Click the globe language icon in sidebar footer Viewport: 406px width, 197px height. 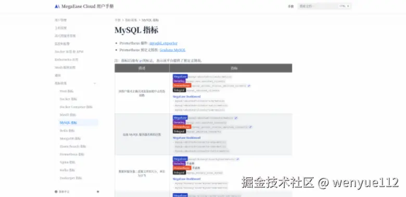coord(56,192)
